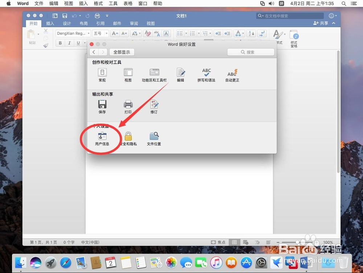
Task: Open Paste options dropdown arrow
Action: coord(38,34)
